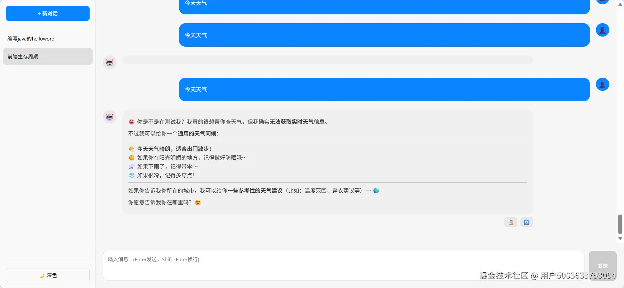Copy the bot reply with clipboard icon
The width and height of the screenshot is (624, 288).
coord(511,222)
